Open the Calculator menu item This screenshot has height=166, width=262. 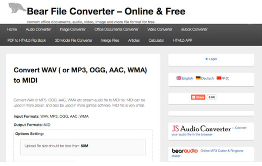pyautogui.click(x=156, y=40)
